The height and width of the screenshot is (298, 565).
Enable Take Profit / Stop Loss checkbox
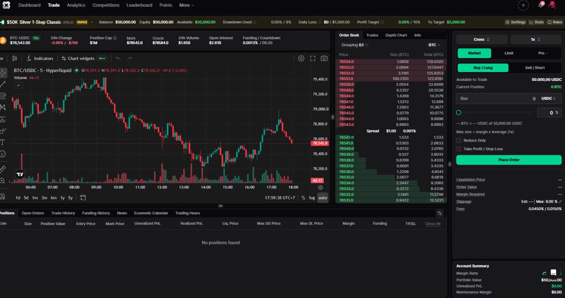click(459, 149)
